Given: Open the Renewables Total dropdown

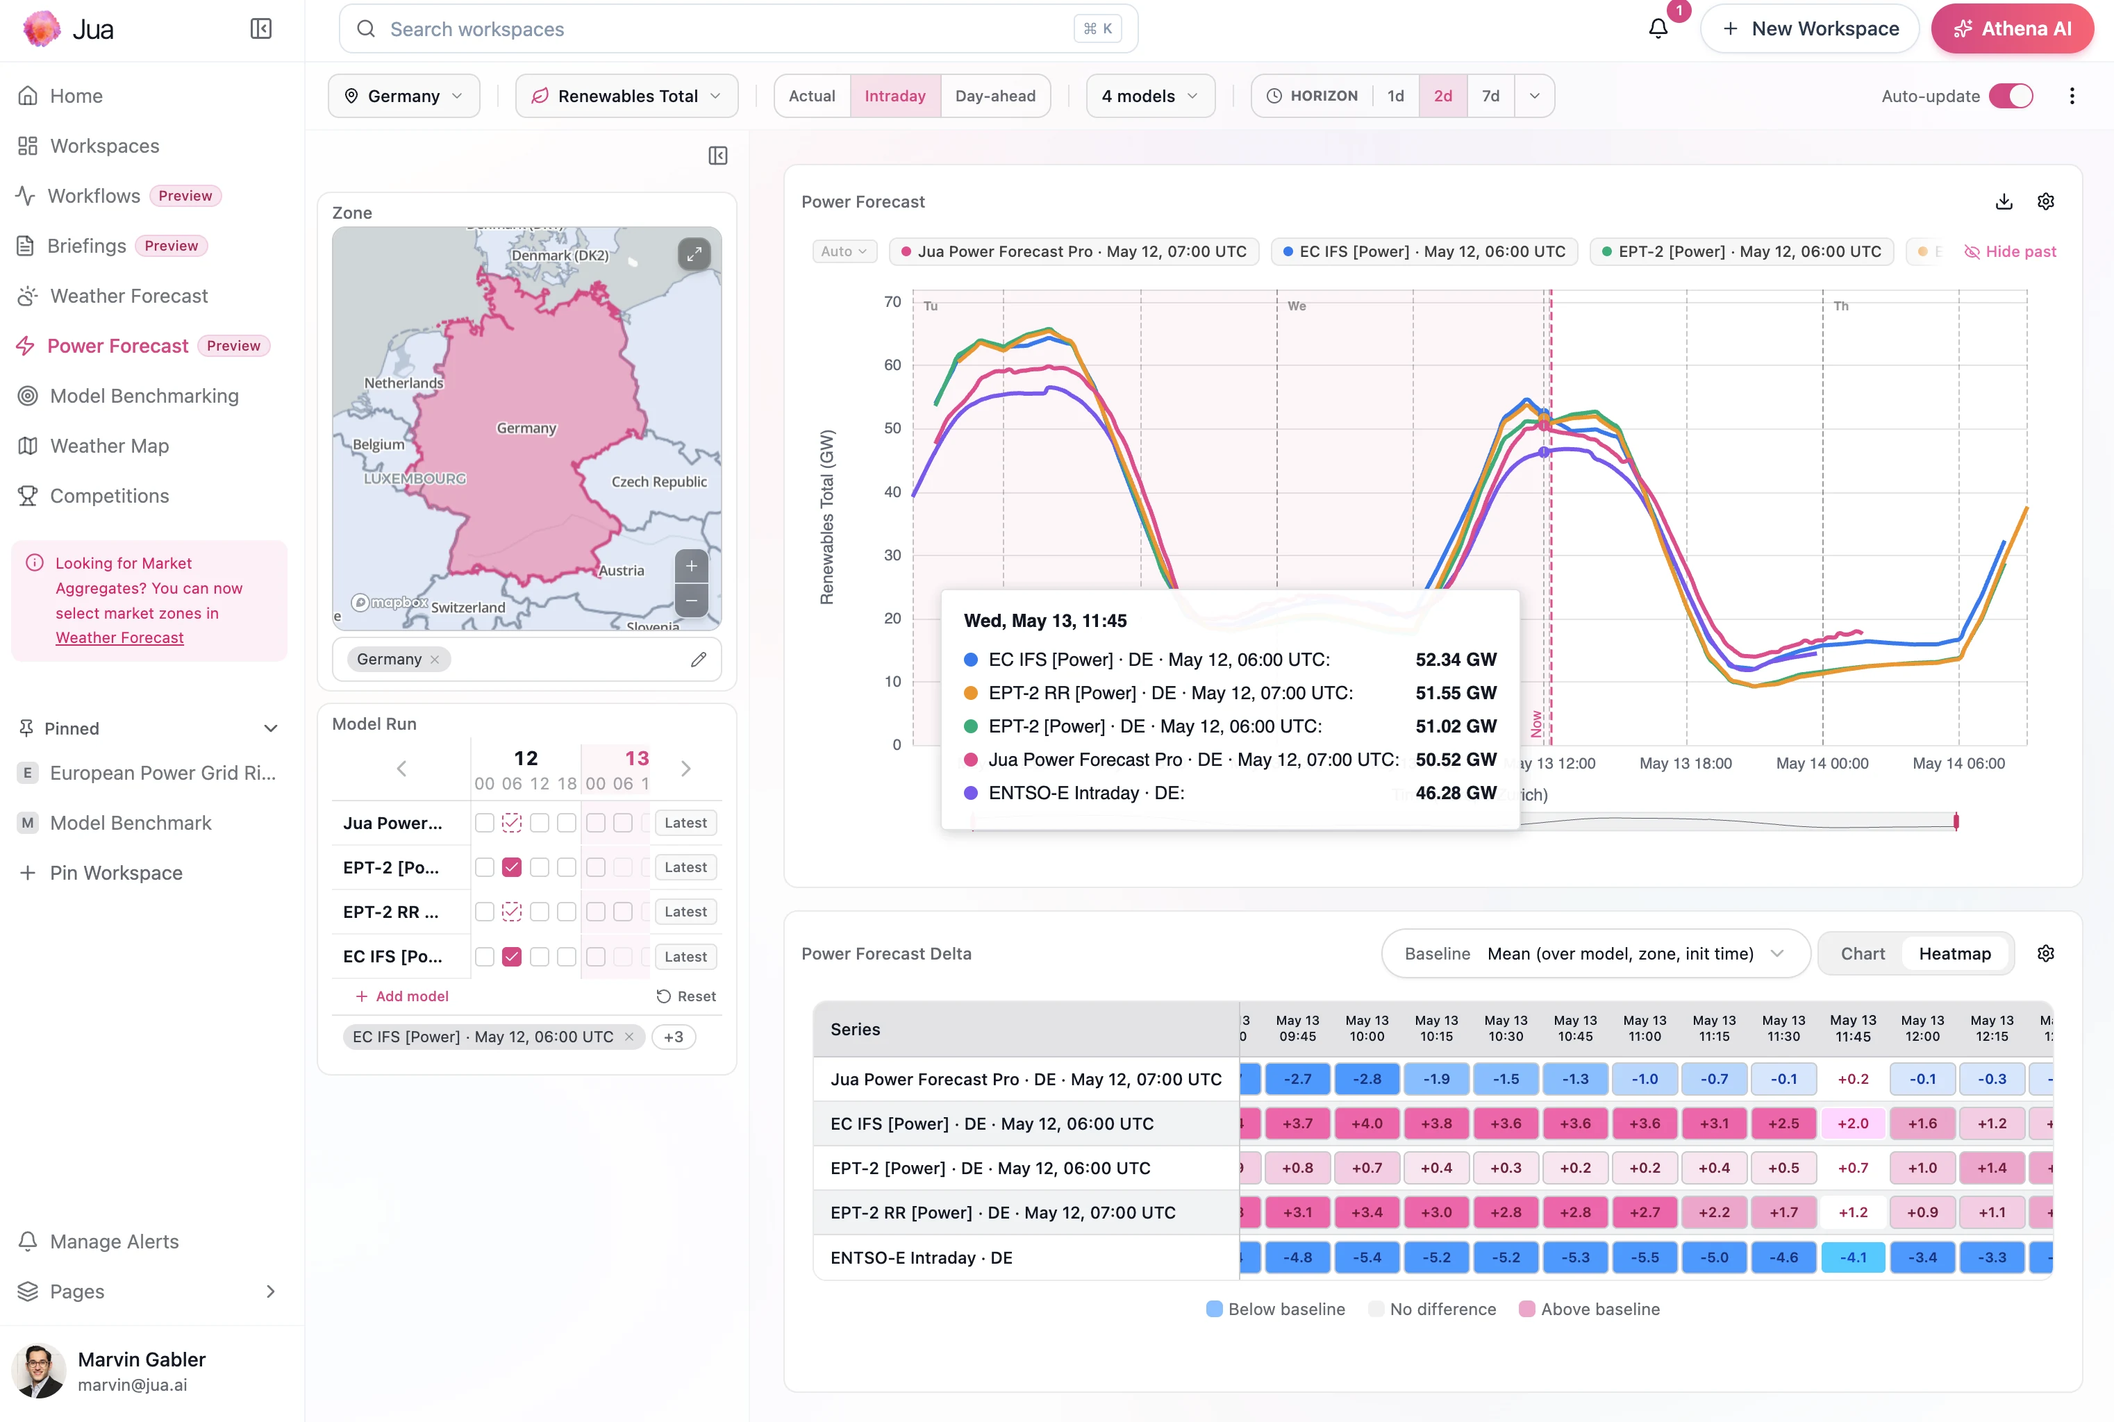Looking at the screenshot, I should (x=626, y=96).
